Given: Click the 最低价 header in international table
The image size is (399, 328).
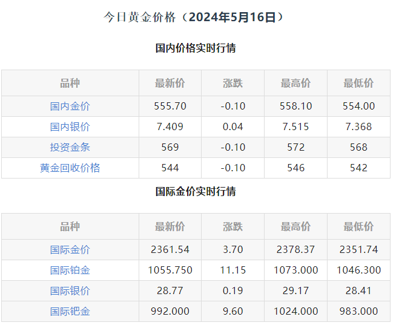Looking at the screenshot, I should (x=358, y=226).
